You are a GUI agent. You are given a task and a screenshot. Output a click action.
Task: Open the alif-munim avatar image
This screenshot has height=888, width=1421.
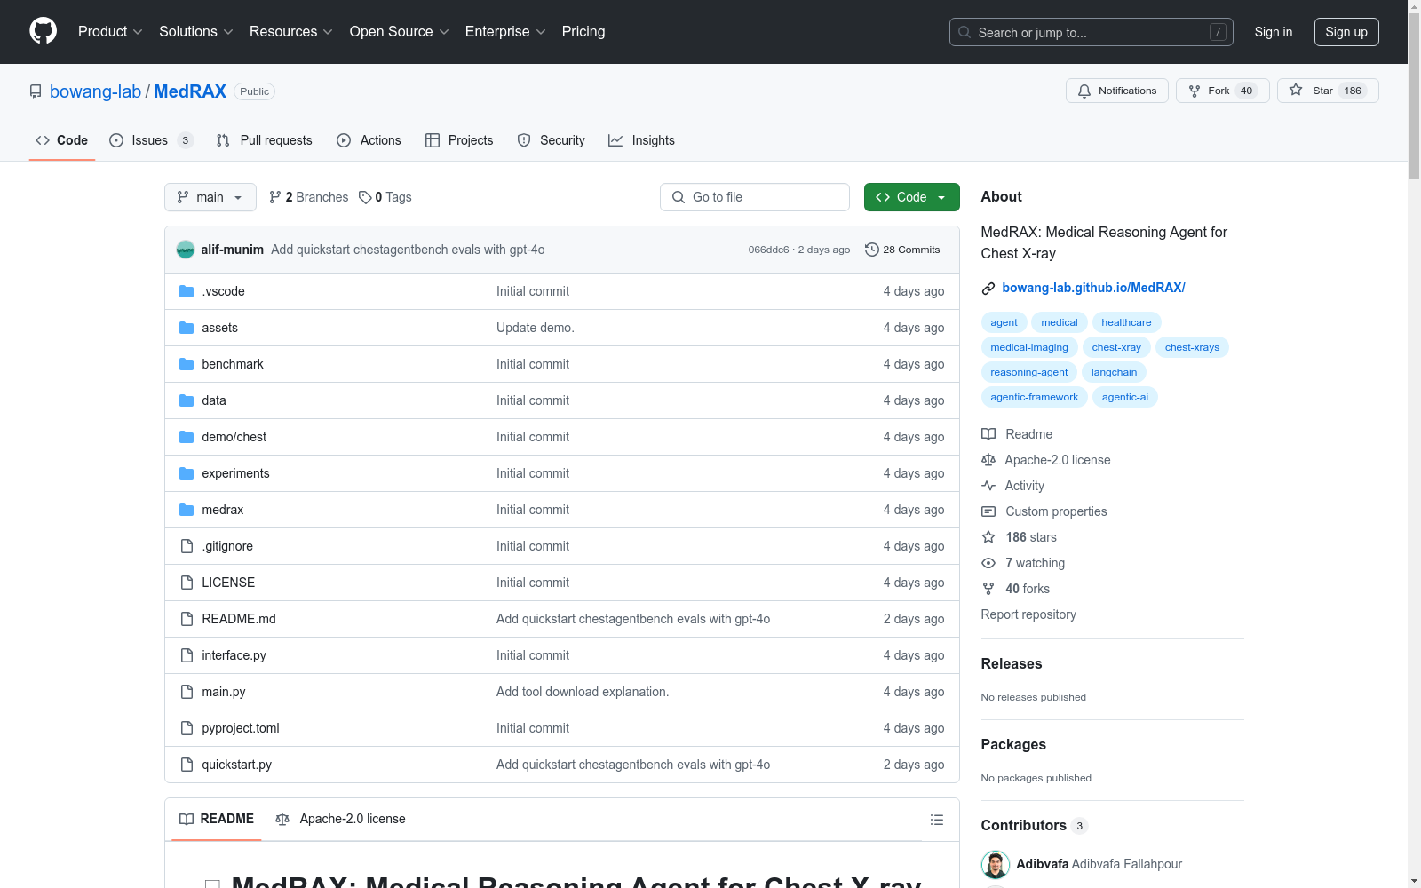(x=186, y=250)
